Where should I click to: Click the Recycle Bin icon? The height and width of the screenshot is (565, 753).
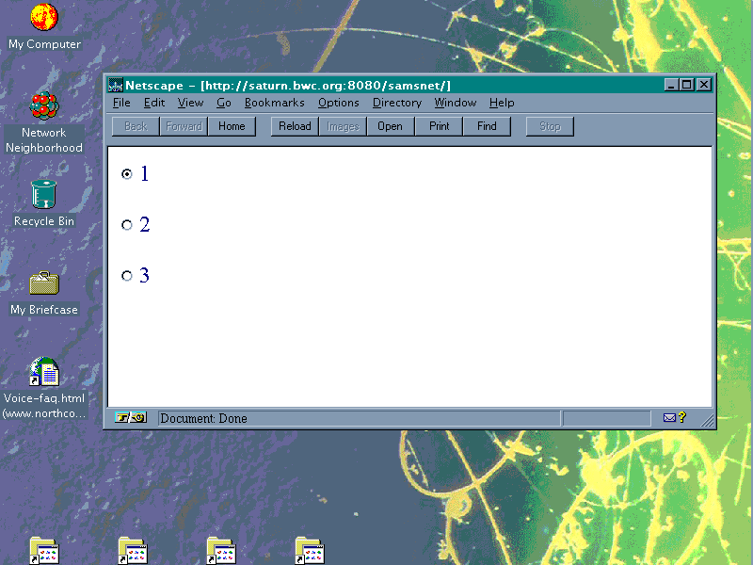coord(43,194)
